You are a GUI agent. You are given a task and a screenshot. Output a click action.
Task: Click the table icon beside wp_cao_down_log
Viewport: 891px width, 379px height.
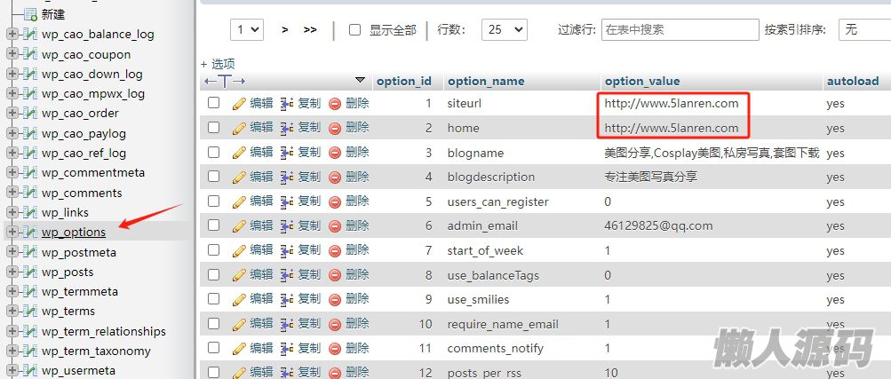pos(30,74)
